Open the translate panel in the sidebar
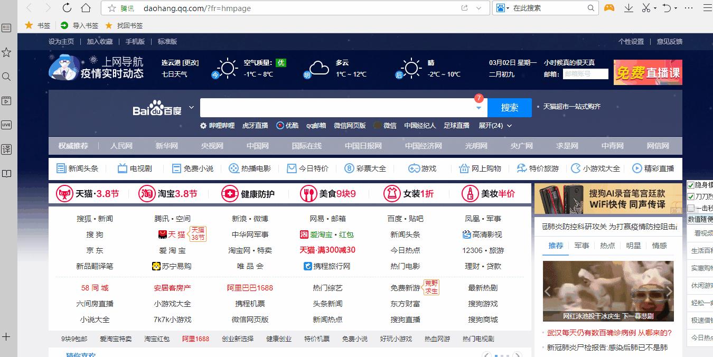 6,149
